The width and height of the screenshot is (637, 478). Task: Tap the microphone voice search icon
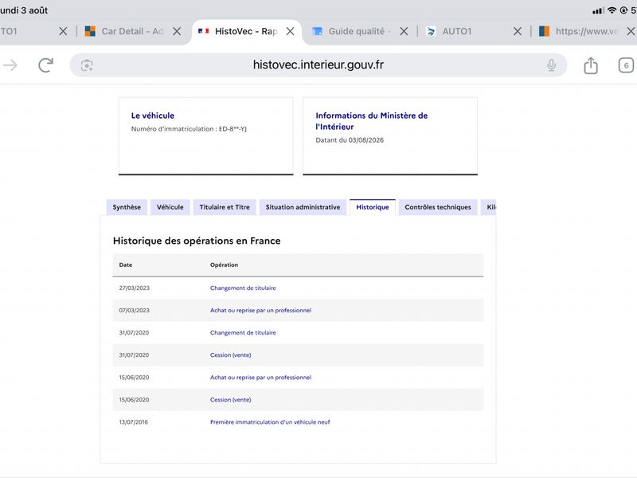click(551, 65)
